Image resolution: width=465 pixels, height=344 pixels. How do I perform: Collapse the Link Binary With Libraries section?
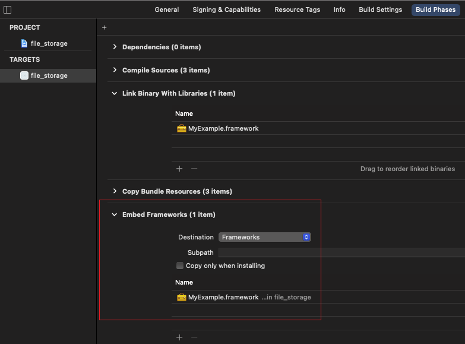click(x=115, y=93)
